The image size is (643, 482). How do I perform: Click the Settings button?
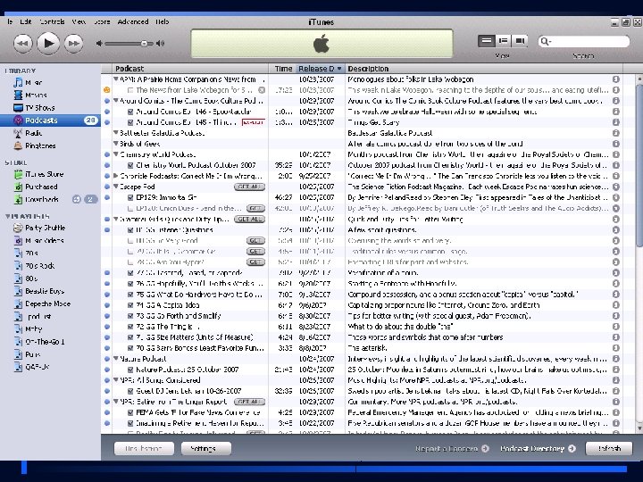(x=203, y=449)
